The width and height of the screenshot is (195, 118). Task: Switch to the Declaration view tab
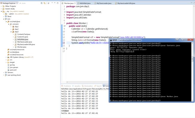pos(87,86)
